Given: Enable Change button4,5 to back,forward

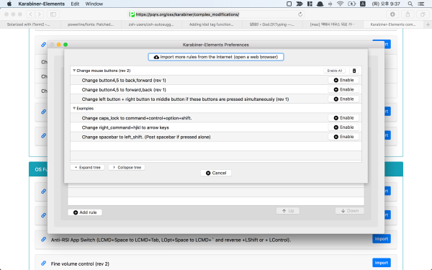Looking at the screenshot, I should (x=343, y=80).
